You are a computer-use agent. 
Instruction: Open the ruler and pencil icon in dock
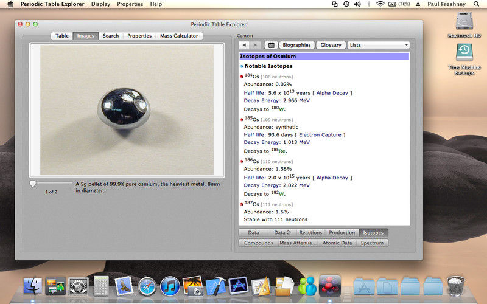click(261, 286)
